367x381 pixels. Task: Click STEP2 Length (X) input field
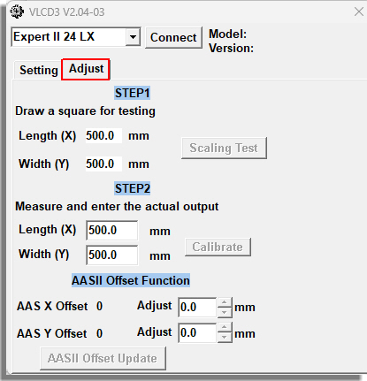pyautogui.click(x=111, y=230)
